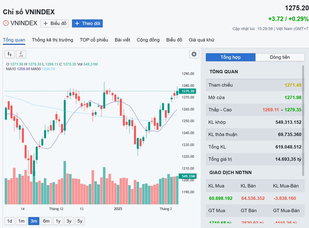Screen dimensions: 309x228
Task: Click the 1275.20 current price label
Action: tap(188, 91)
